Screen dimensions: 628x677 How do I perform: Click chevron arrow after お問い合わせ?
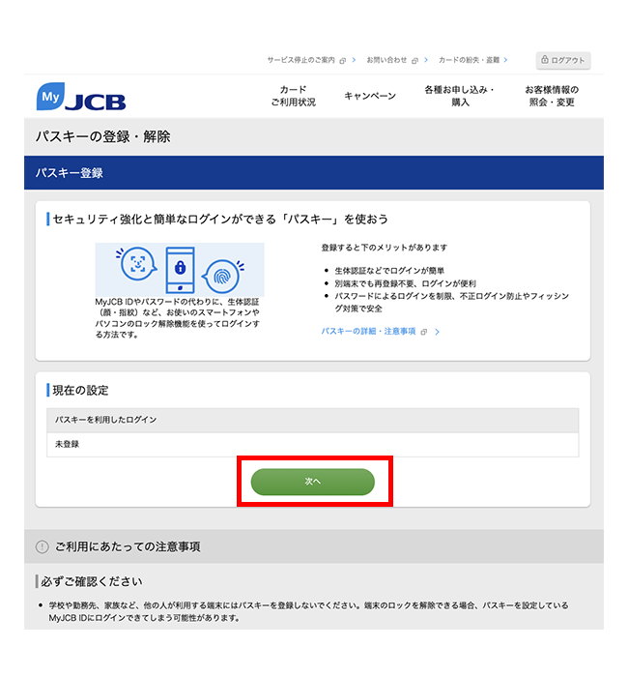[x=426, y=60]
